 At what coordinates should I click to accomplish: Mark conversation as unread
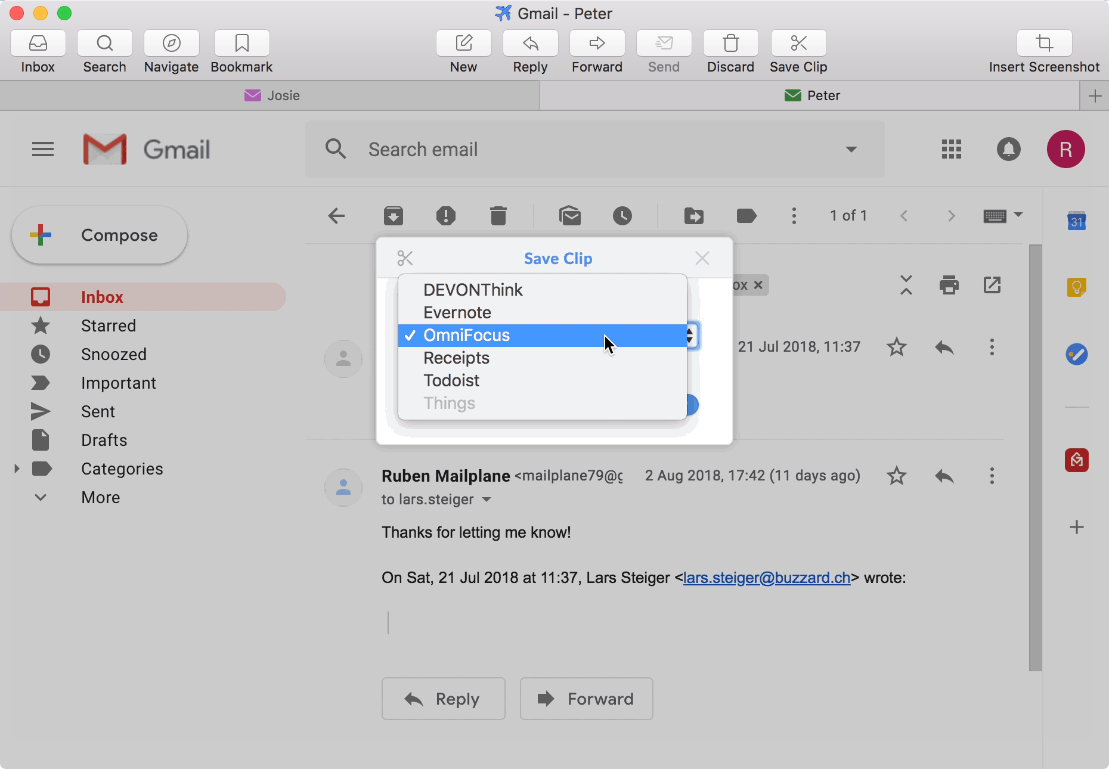pos(570,216)
